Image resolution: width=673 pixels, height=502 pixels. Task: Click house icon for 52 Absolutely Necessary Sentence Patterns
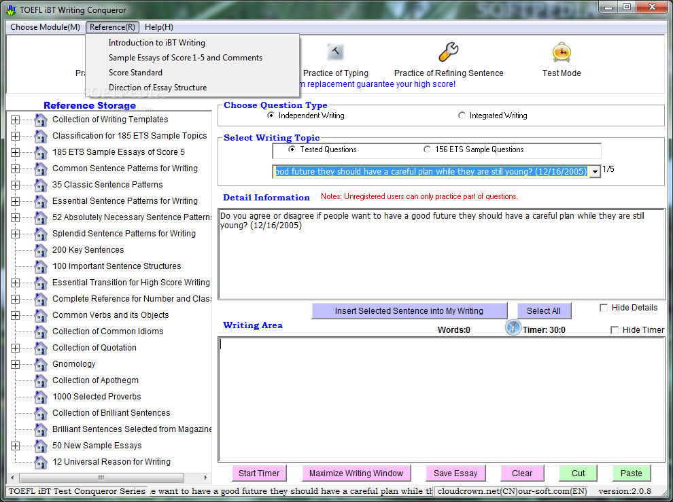click(x=41, y=217)
